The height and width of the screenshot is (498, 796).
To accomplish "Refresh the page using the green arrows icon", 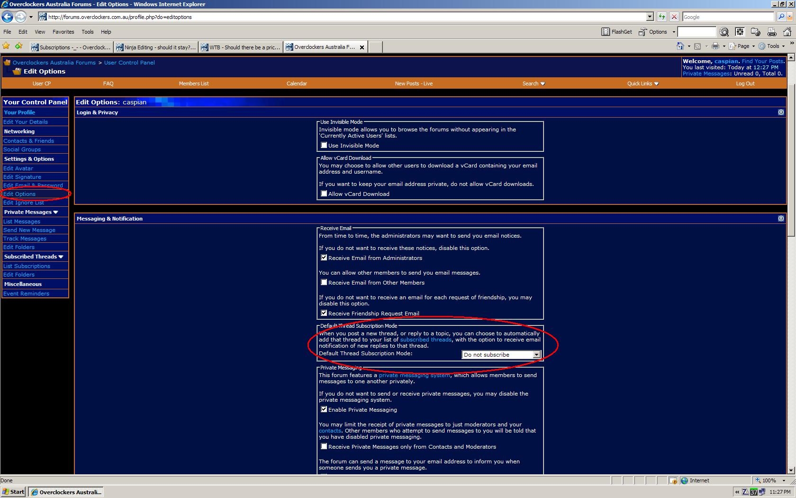I will [661, 17].
